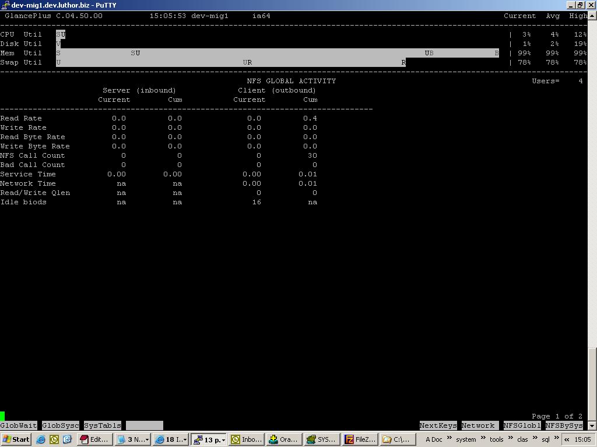Open Internet Explorer from quick launch
597x447 pixels.
click(x=41, y=439)
